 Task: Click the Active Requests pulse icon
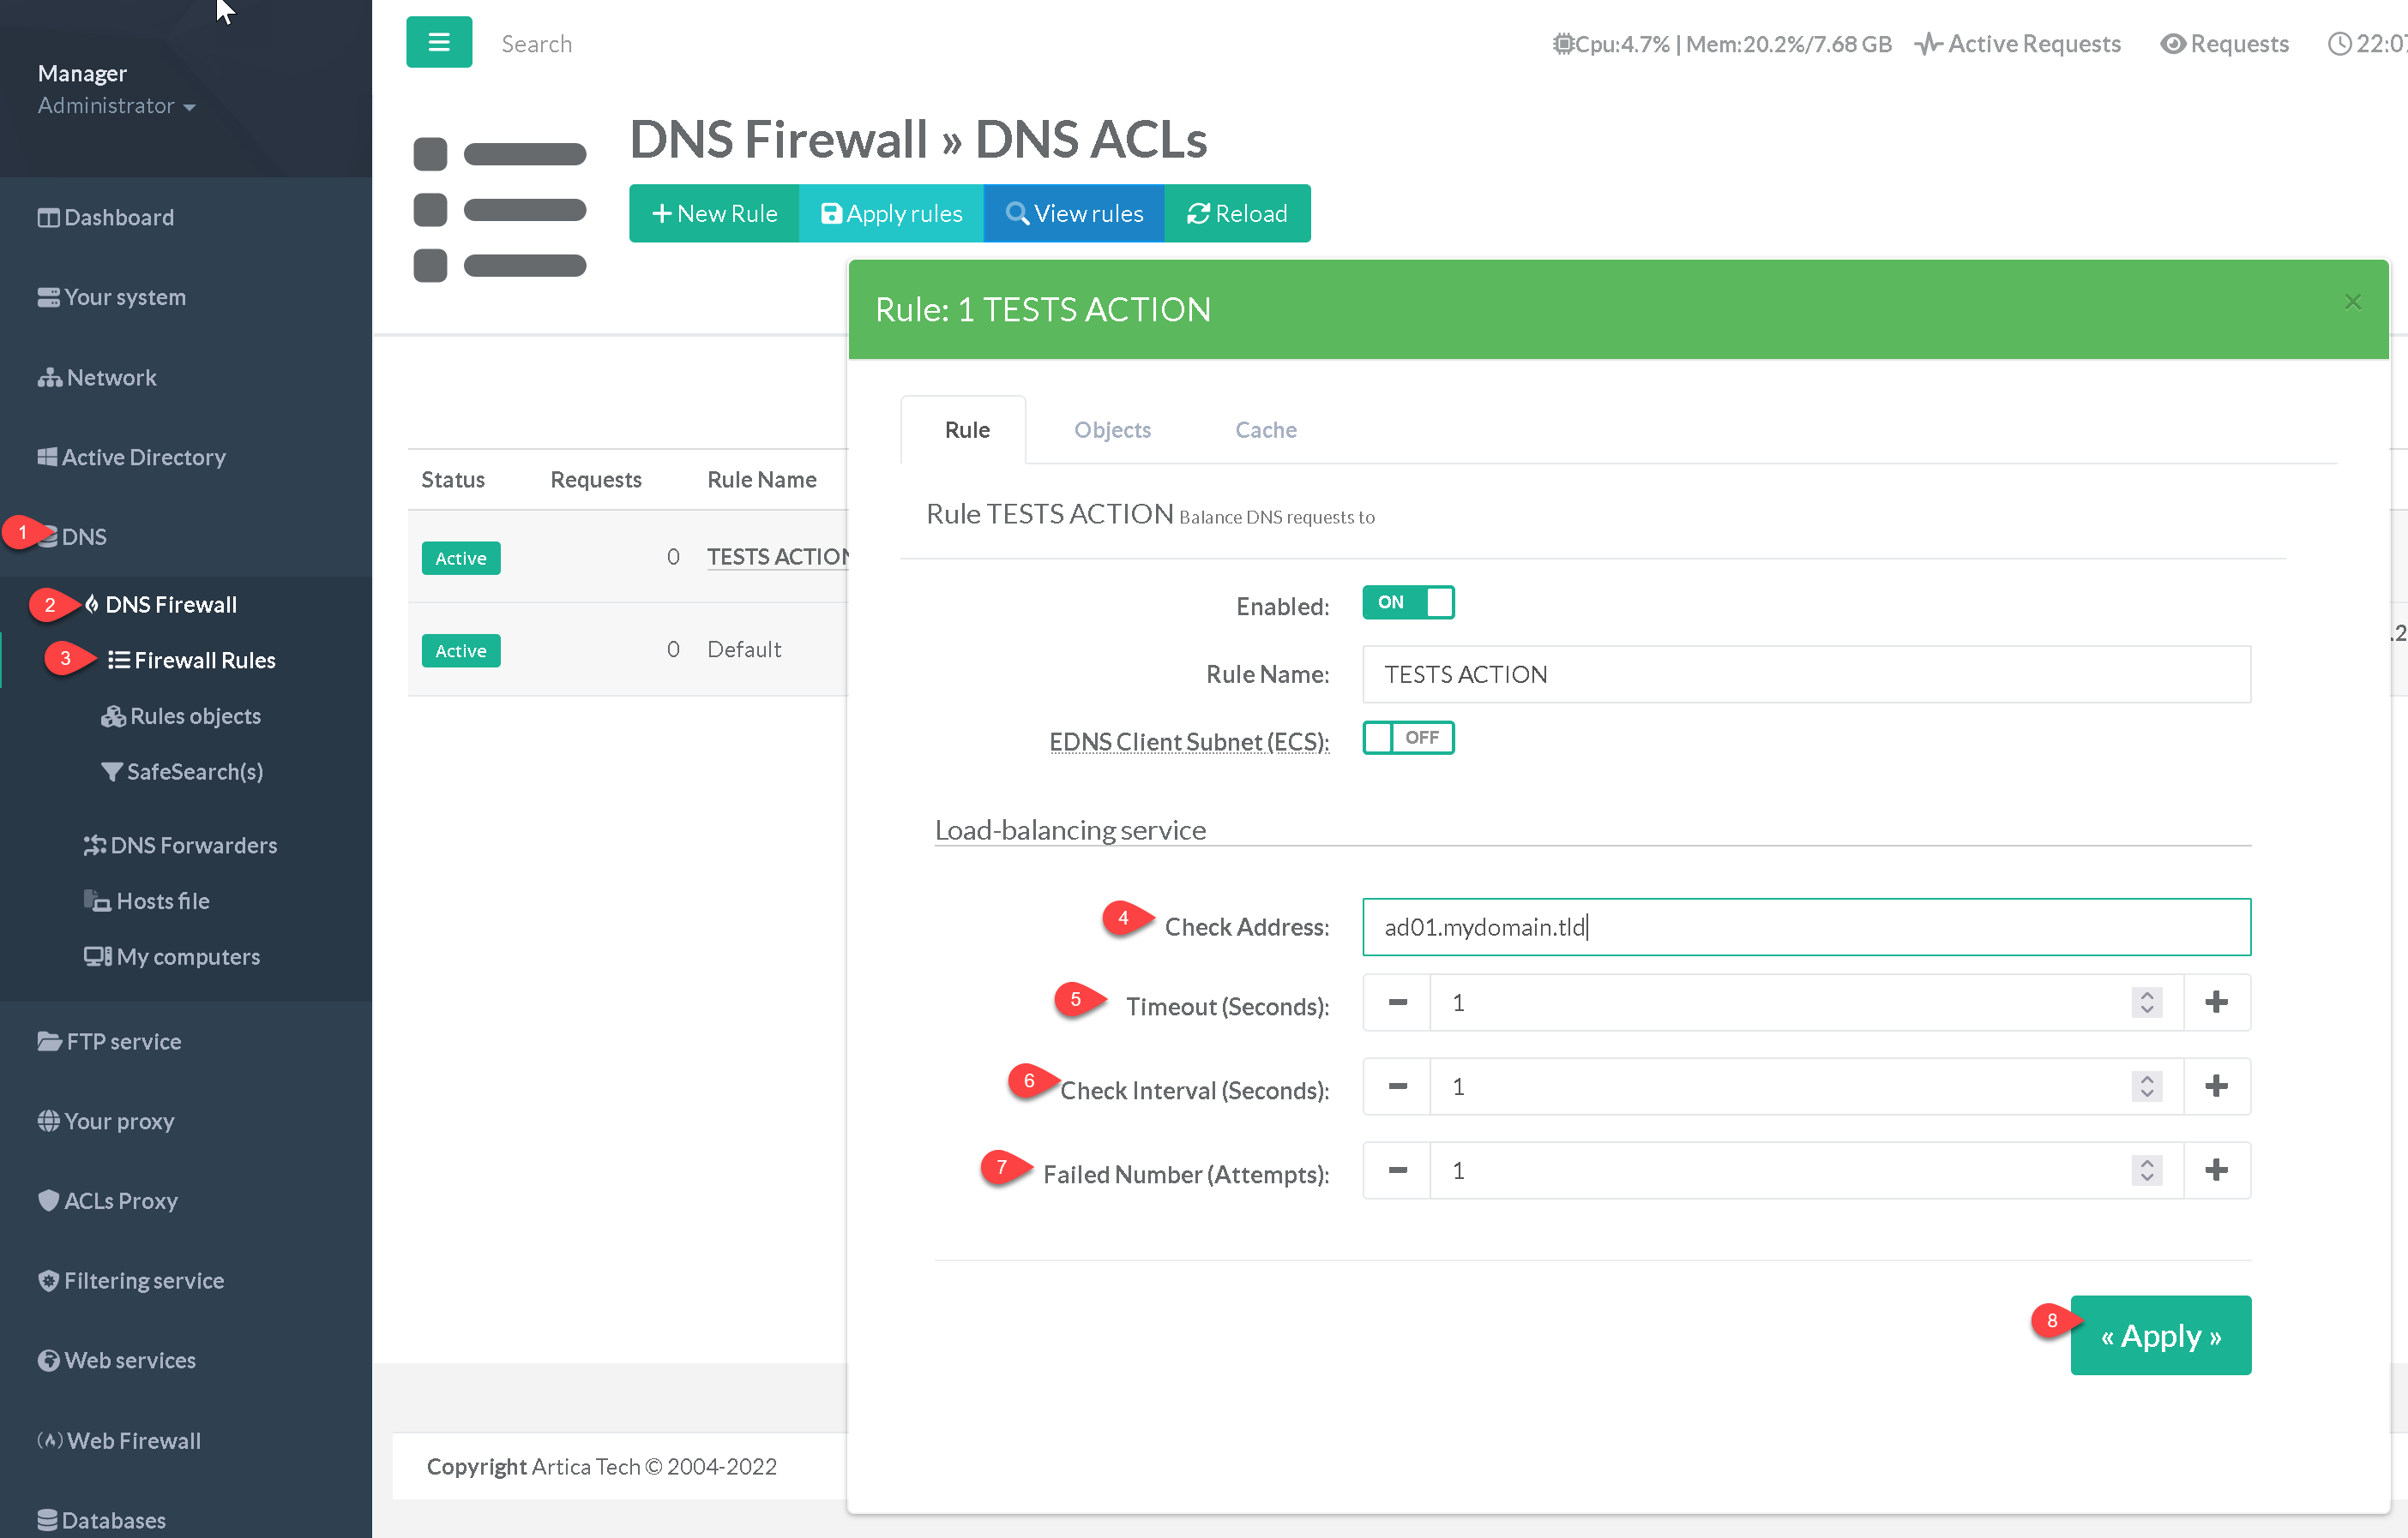[x=1928, y=44]
